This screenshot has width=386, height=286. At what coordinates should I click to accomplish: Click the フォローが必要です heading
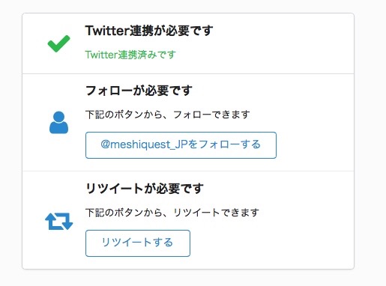[139, 91]
